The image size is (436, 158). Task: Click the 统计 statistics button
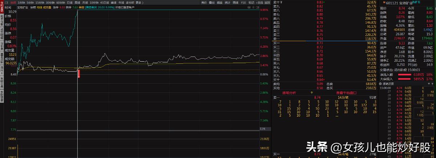tap(228, 3)
